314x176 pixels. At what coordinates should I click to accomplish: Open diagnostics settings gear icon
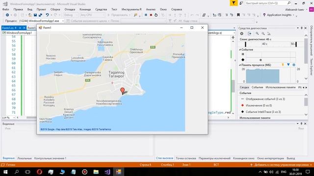(242, 34)
